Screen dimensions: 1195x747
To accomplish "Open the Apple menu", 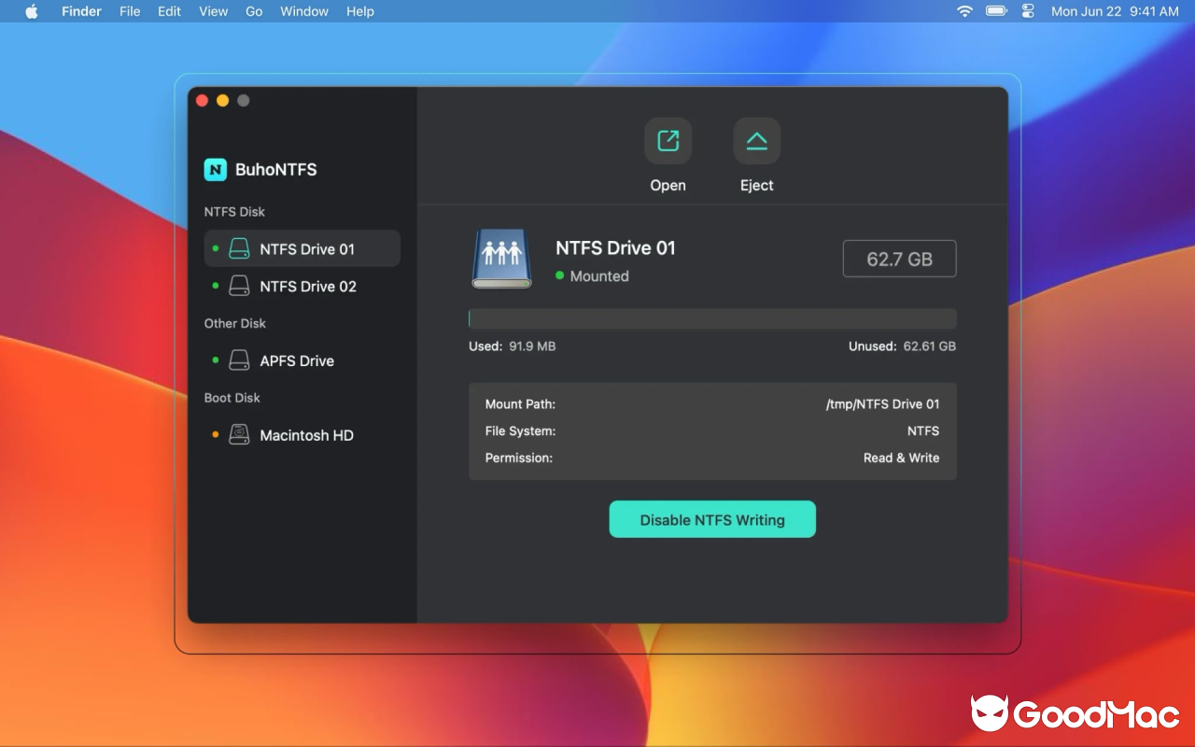I will pos(32,11).
